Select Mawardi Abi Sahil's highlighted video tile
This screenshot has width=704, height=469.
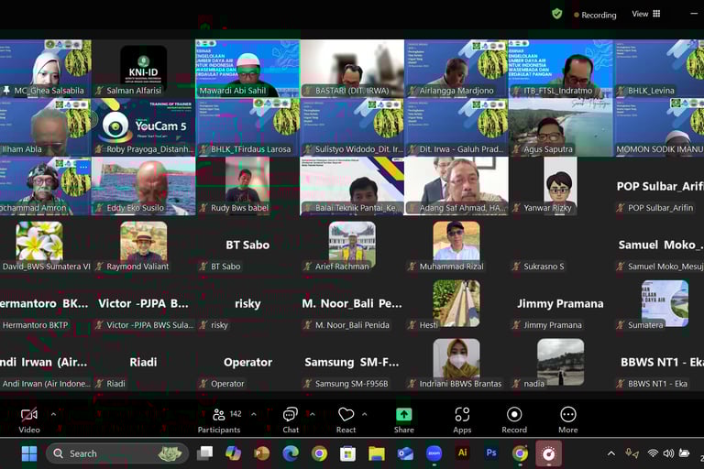tap(247, 68)
